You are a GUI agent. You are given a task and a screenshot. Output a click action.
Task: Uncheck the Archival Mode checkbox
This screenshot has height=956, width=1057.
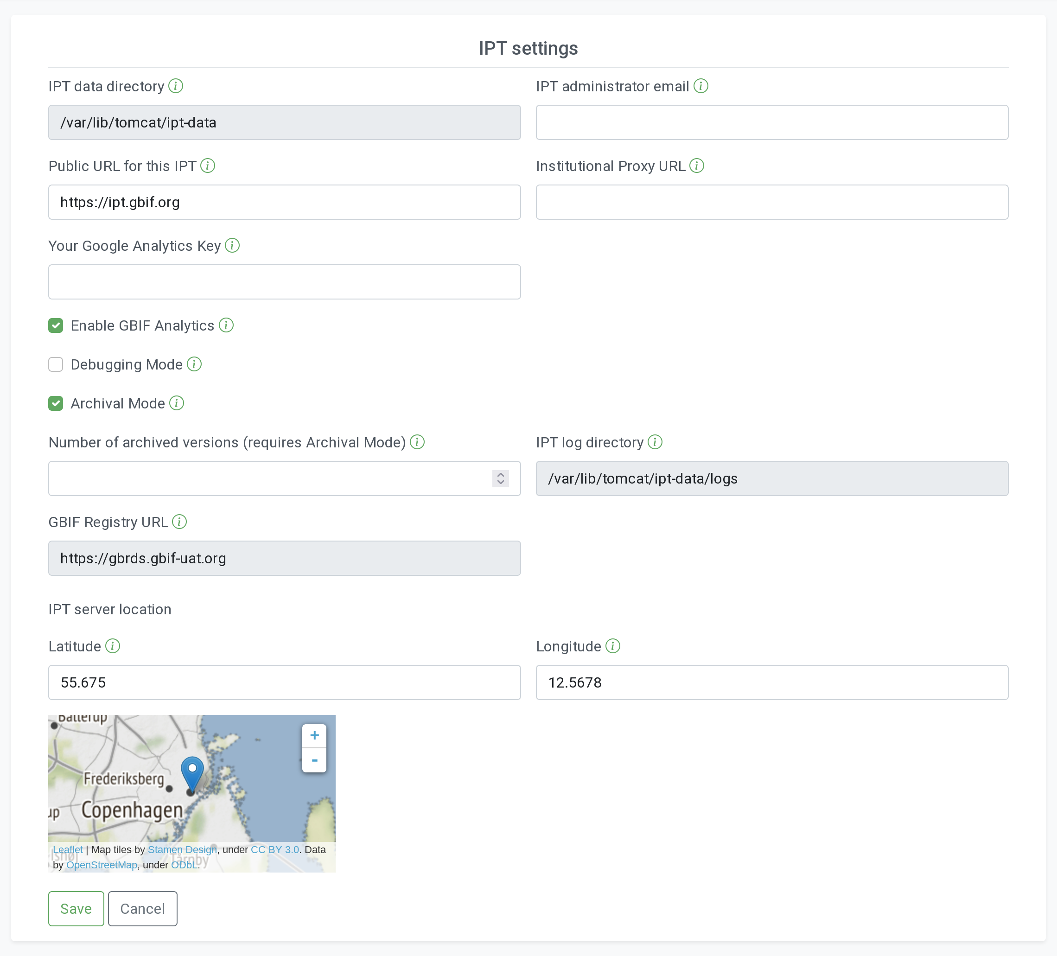(56, 403)
